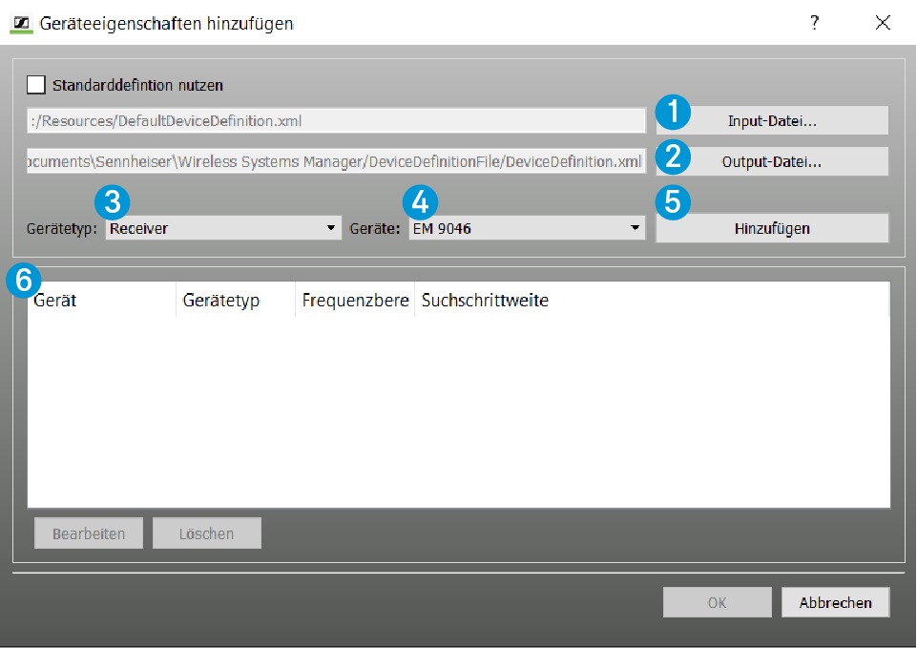Click the blue number 3 callout badge

[x=113, y=201]
